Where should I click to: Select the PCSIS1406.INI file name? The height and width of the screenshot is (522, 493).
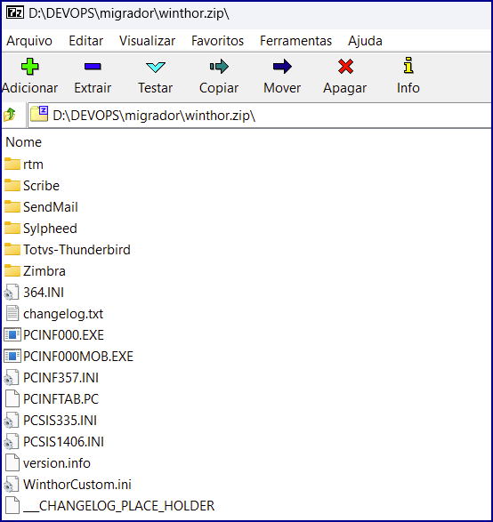tap(63, 441)
